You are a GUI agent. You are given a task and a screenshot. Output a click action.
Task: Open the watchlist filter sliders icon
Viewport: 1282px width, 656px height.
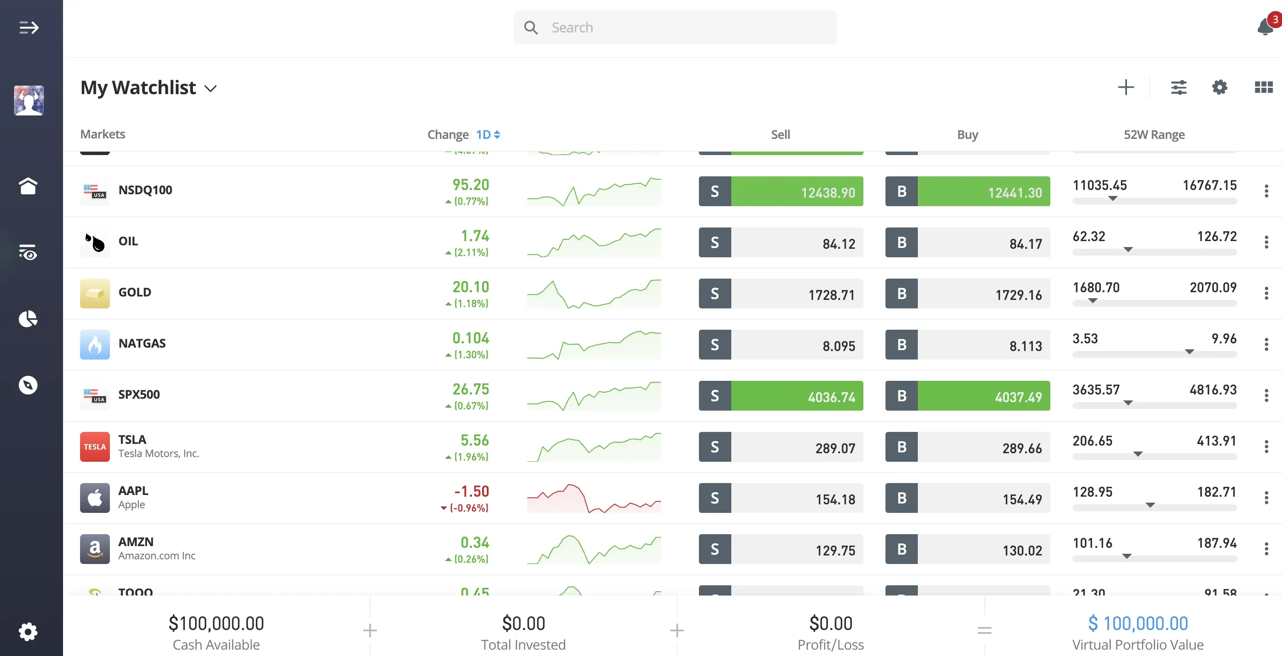(1179, 88)
